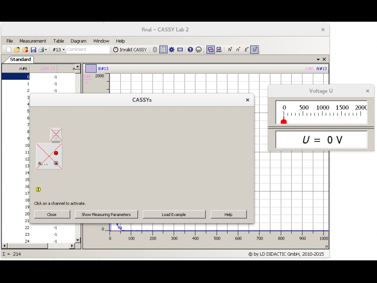This screenshot has width=377, height=283.
Task: Toggle the E display button in toolbar
Action: (x=246, y=50)
